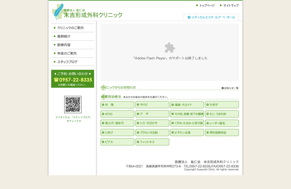The height and width of the screenshot is (189, 291).
Task: Open the シミ・そばかす treatment button
Action: pos(152,123)
